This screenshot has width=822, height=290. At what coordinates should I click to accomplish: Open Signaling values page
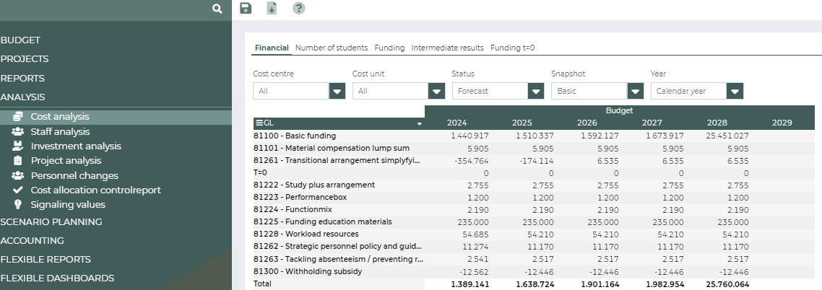[x=68, y=205]
